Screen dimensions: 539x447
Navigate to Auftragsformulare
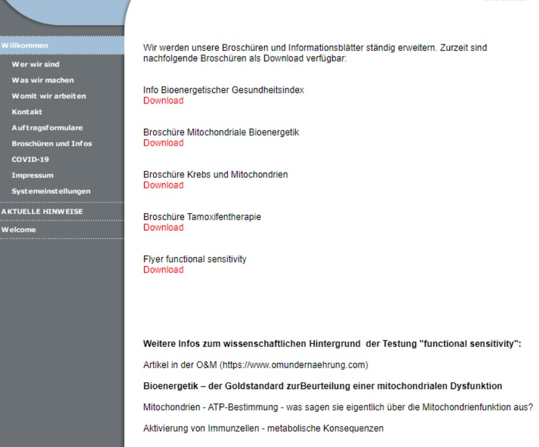tap(47, 128)
